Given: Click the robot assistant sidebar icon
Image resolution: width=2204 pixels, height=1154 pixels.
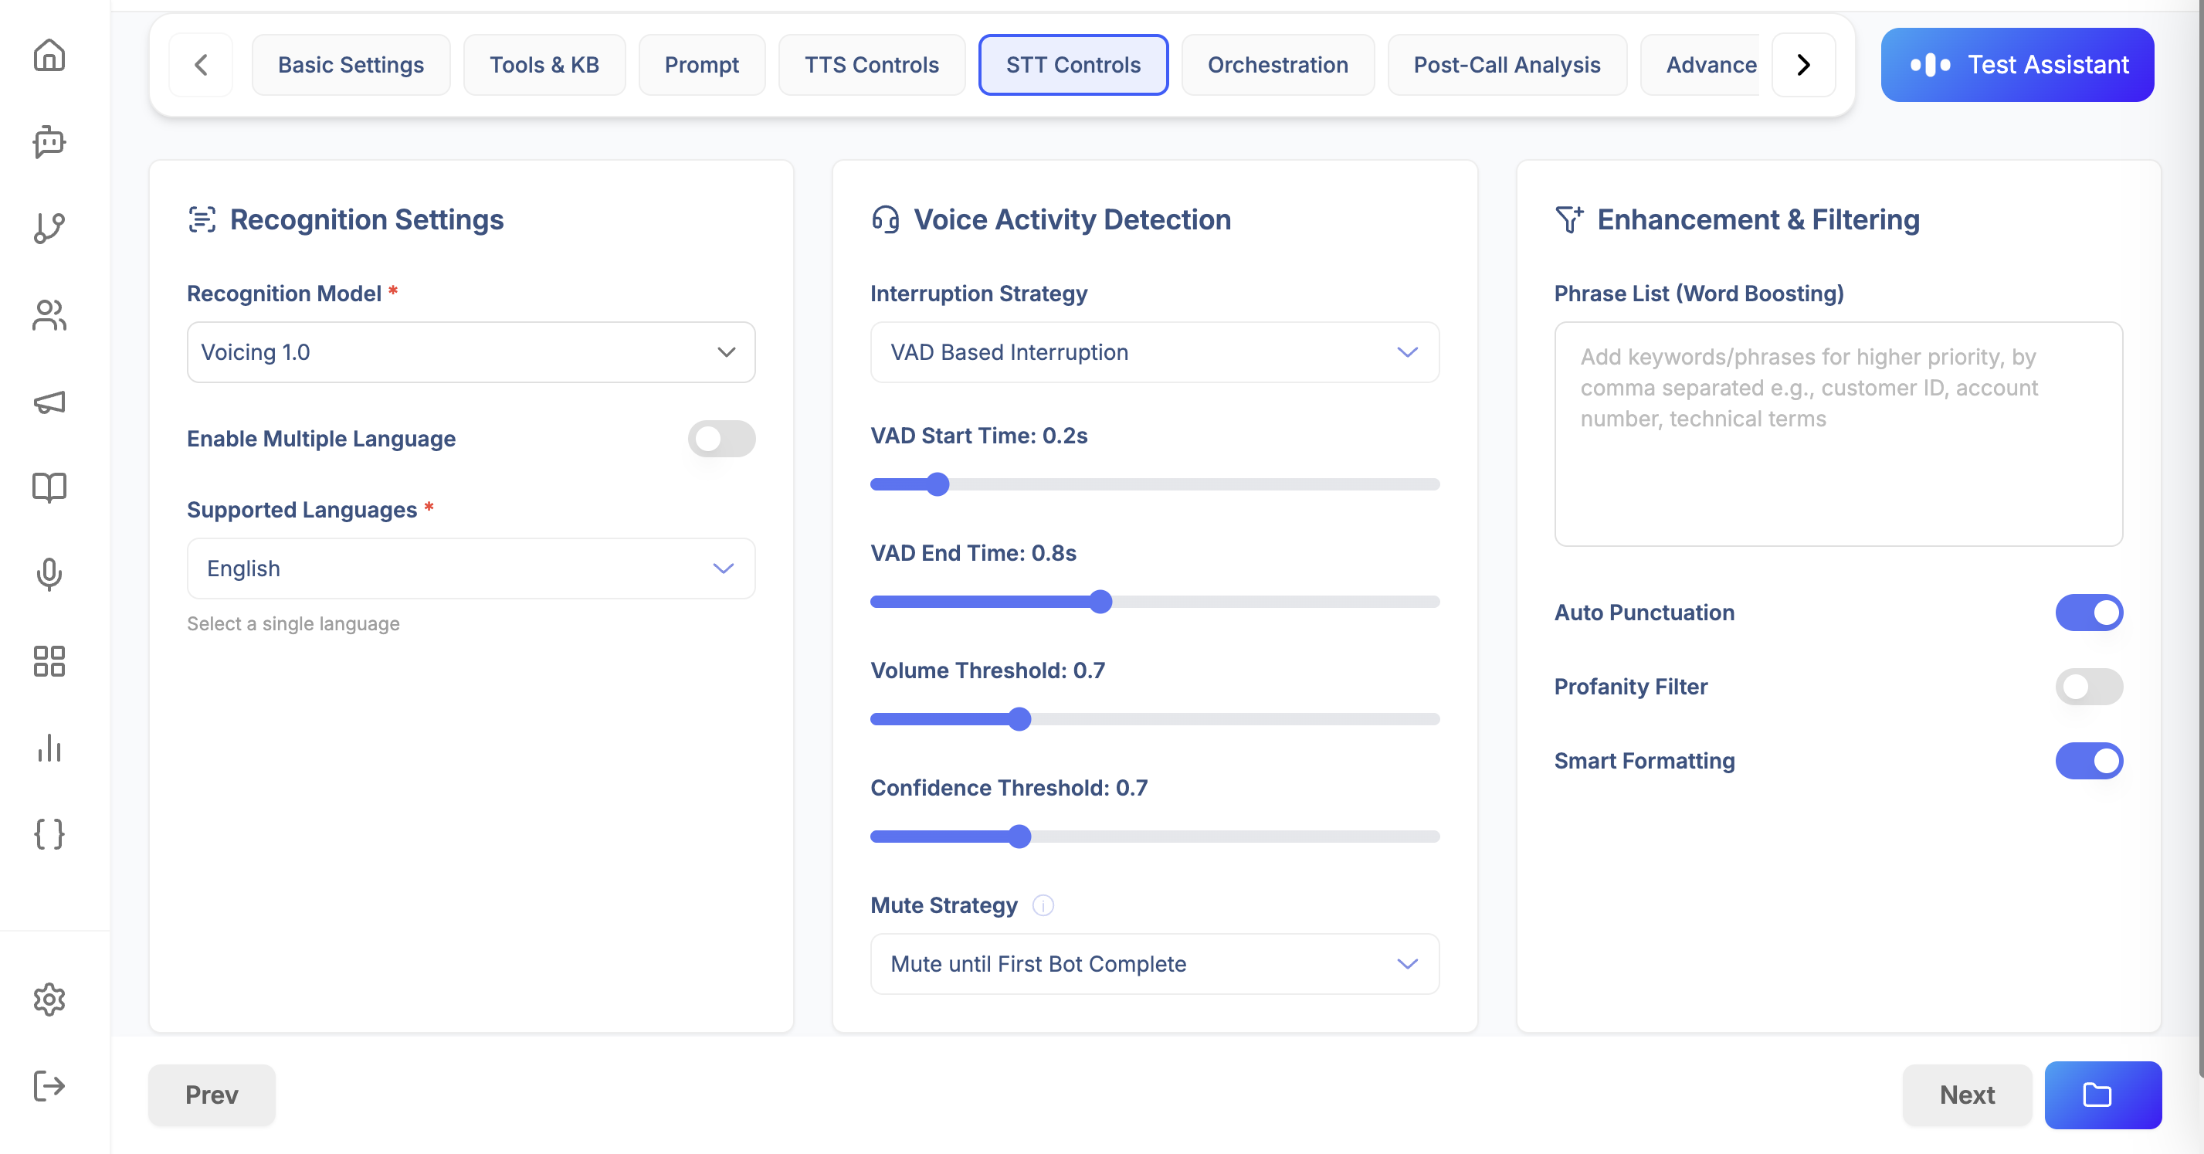Looking at the screenshot, I should coord(49,141).
